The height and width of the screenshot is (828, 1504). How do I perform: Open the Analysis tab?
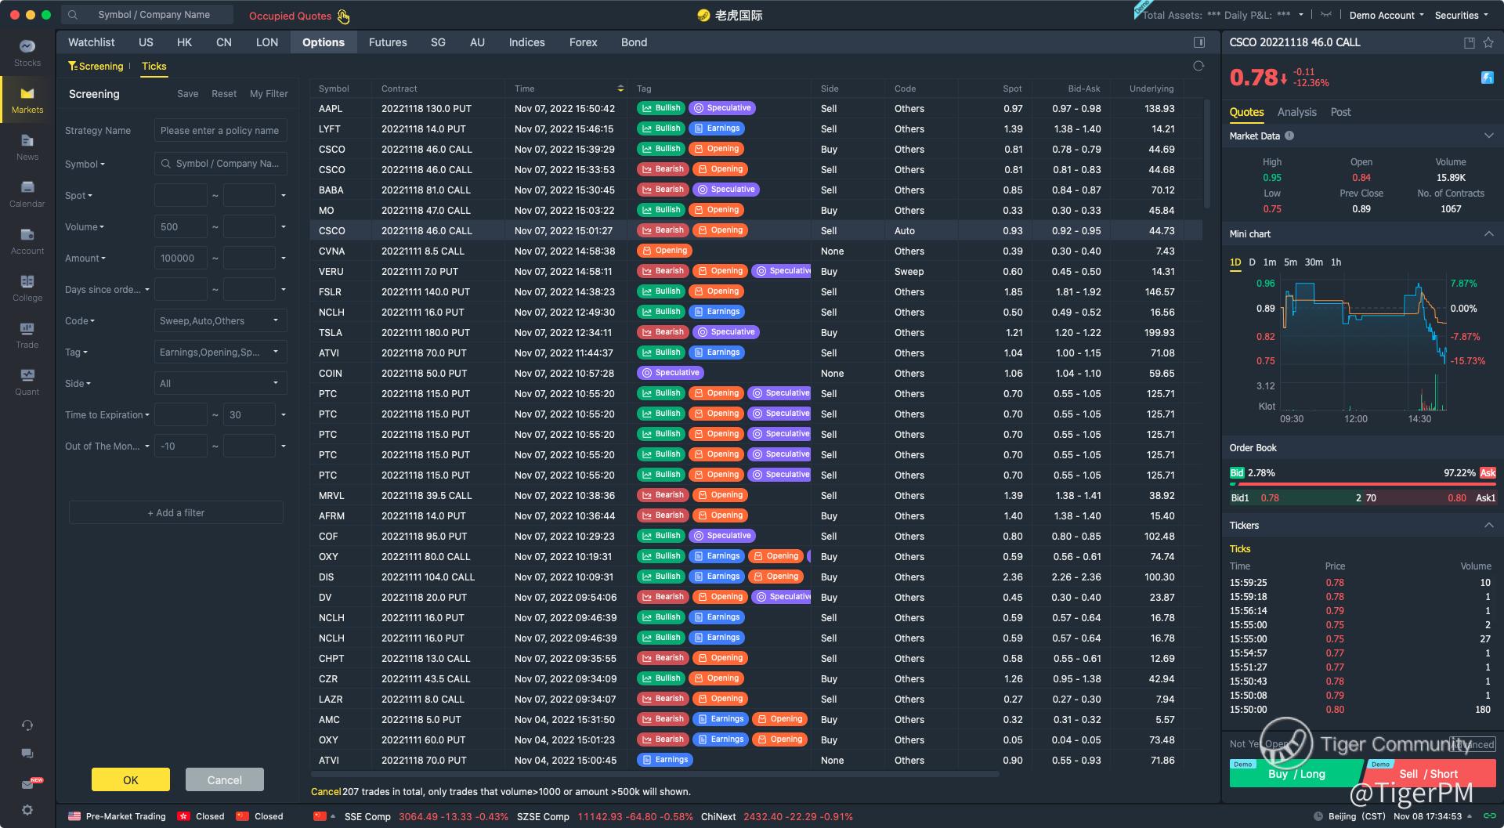[x=1296, y=112]
